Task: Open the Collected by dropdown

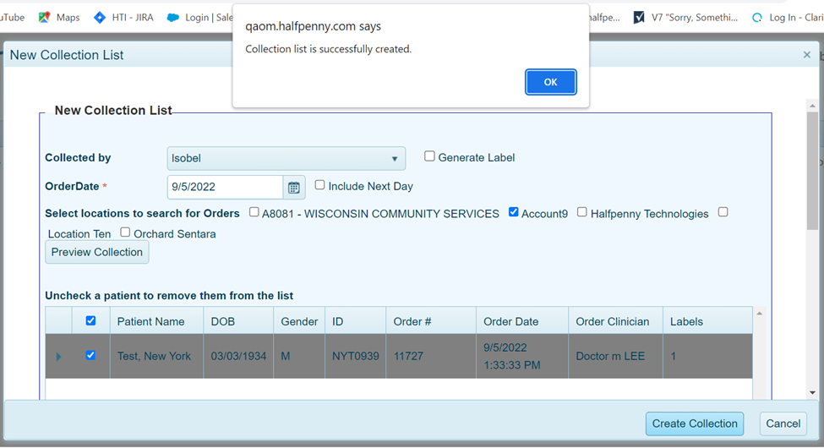Action: (x=286, y=158)
